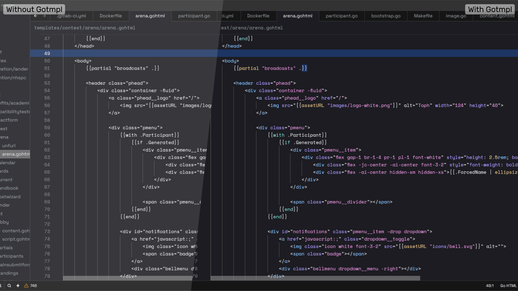This screenshot has width=518, height=291.
Task: Click line number 60 in the gutter
Action: coord(47,135)
